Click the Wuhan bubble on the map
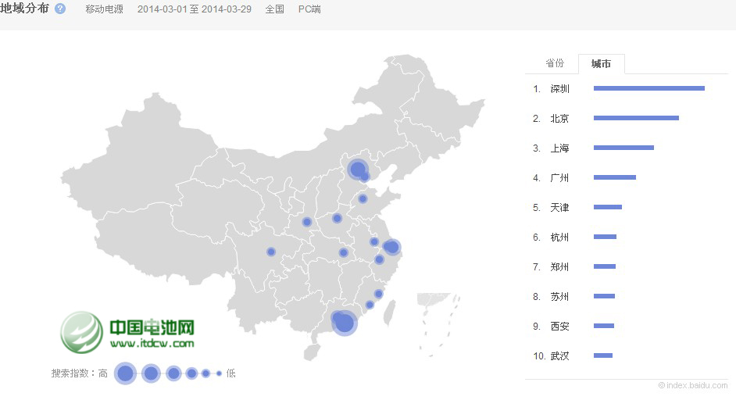Screen dimensions: 736x400 (x=343, y=252)
